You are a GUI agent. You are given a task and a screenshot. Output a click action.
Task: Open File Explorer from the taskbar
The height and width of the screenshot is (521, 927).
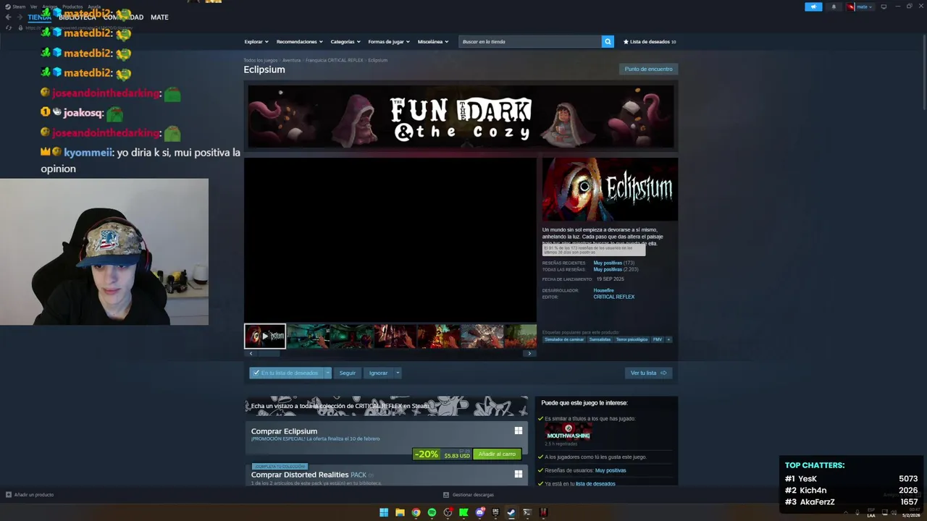click(x=400, y=512)
